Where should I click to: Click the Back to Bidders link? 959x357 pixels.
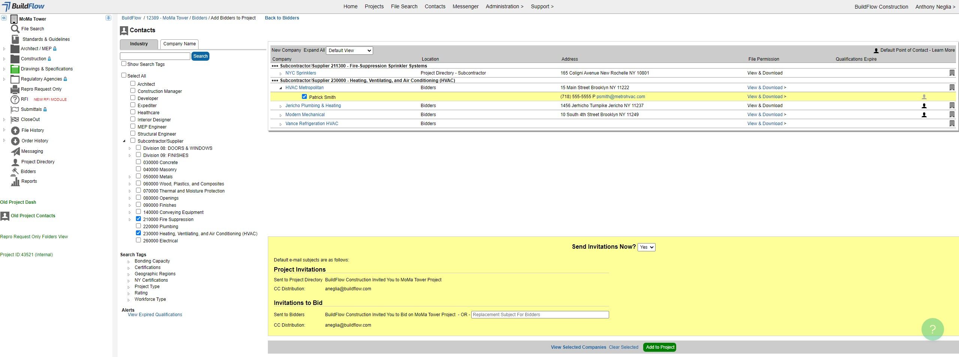pyautogui.click(x=282, y=18)
